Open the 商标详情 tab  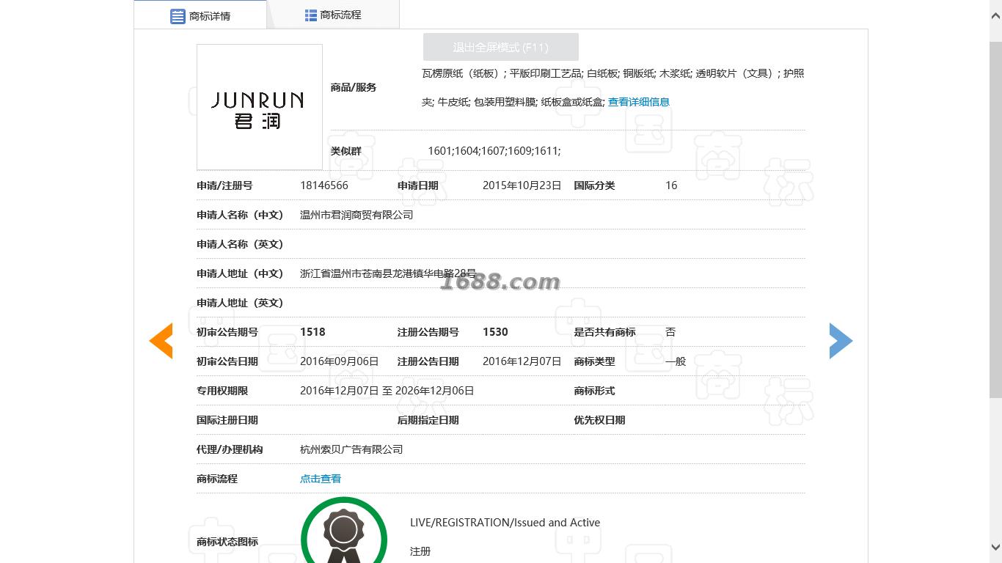(200, 15)
